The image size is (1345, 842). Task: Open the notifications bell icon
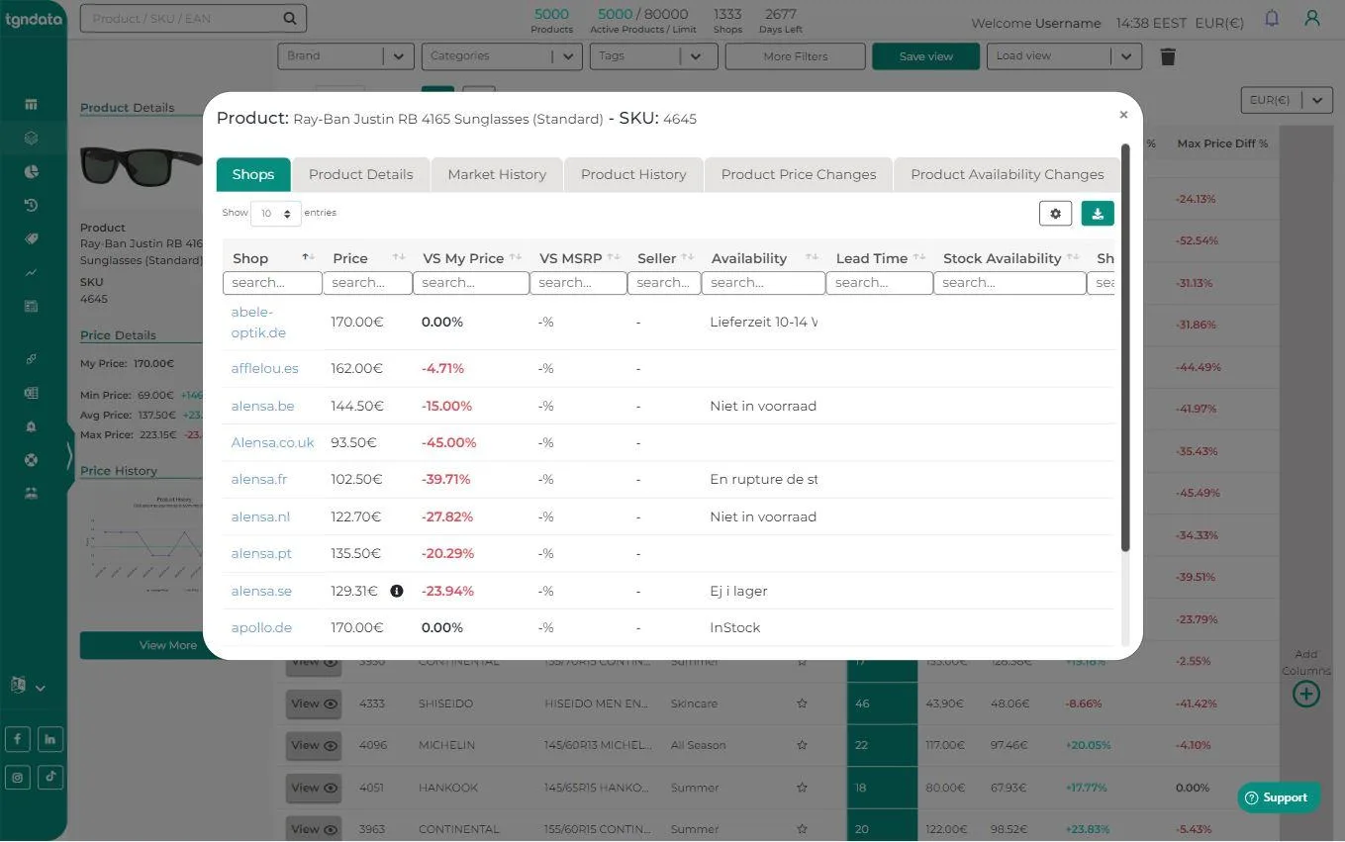1272,19
